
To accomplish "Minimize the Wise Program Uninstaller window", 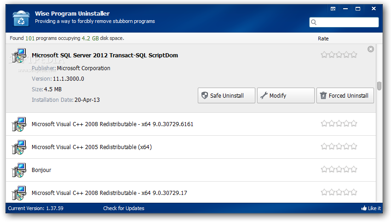I will click(345, 9).
